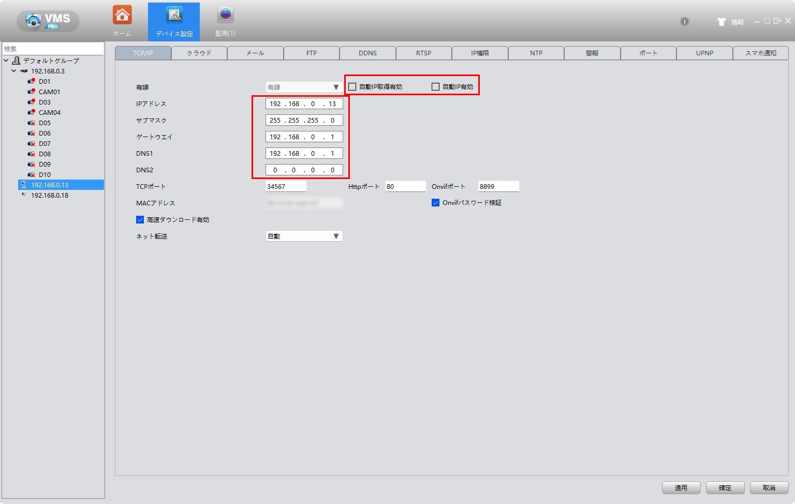Collapse the デフォルトグループ tree group
This screenshot has height=504, width=795.
tap(6, 61)
